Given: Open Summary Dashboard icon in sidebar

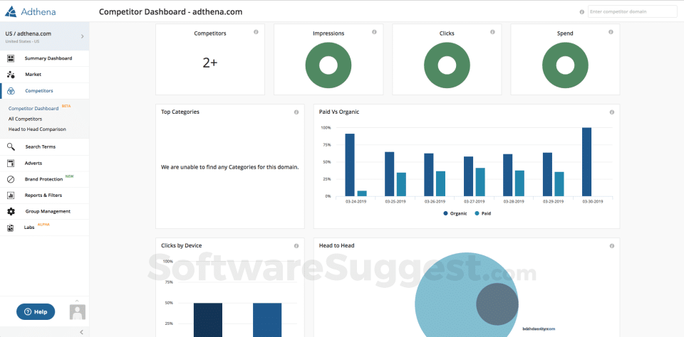Looking at the screenshot, I should point(11,58).
